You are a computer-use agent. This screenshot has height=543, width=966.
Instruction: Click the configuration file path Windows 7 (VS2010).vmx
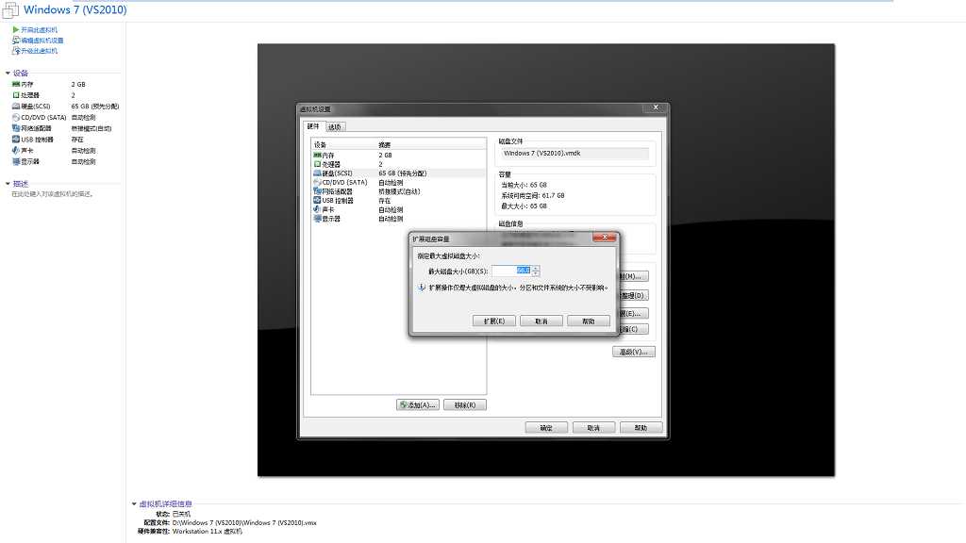click(x=244, y=522)
